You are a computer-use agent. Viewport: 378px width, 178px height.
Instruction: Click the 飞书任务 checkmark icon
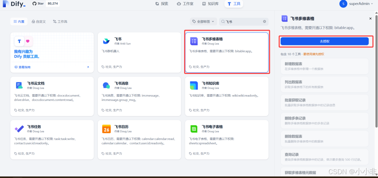pyautogui.click(x=19, y=129)
